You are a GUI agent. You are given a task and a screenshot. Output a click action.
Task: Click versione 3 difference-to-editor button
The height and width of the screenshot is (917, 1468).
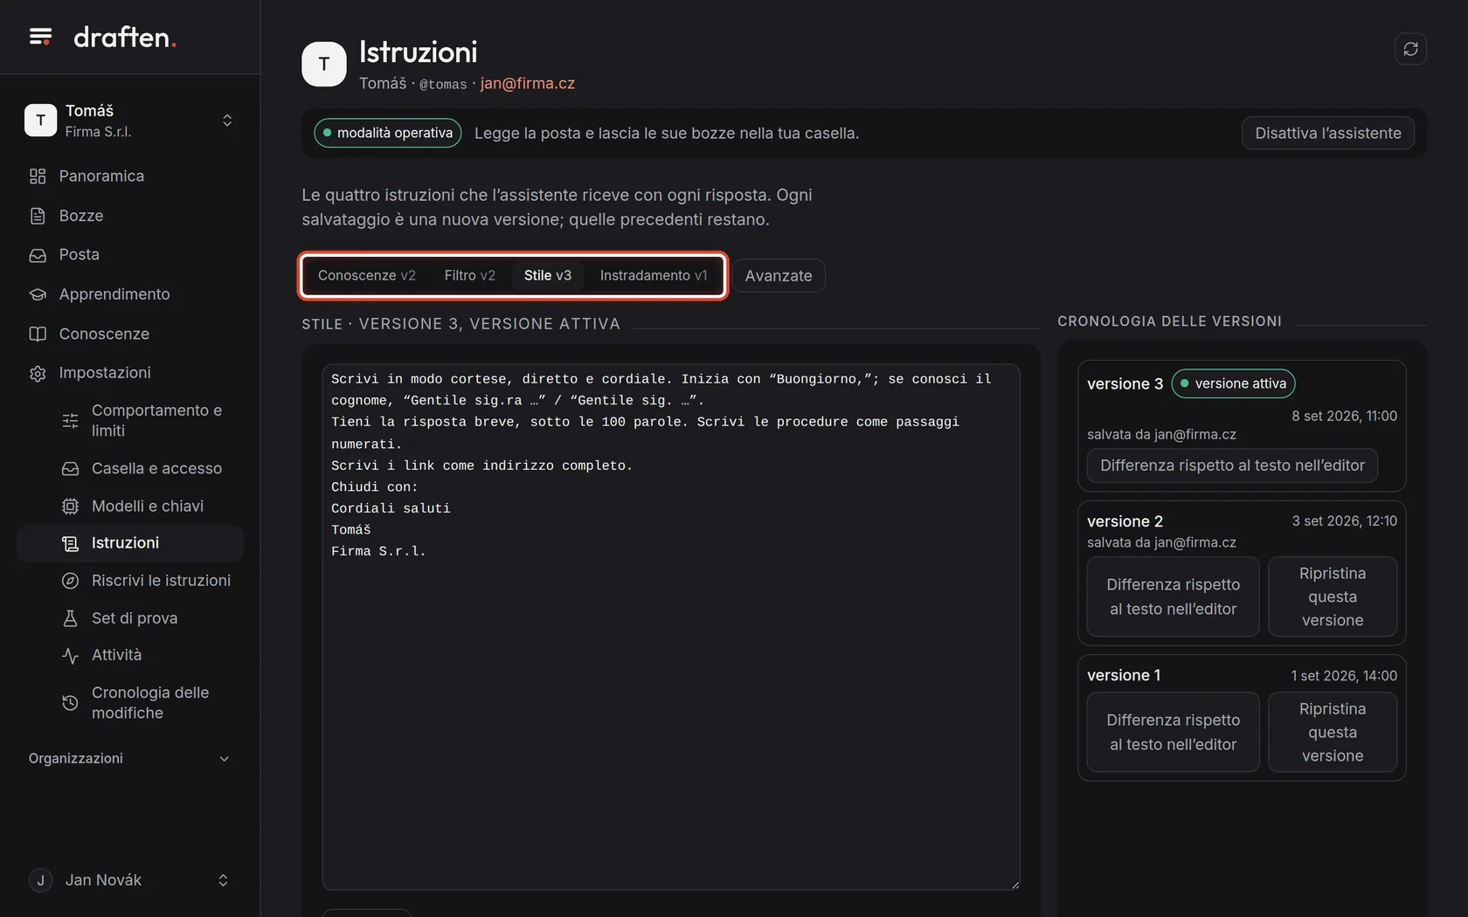[1232, 465]
